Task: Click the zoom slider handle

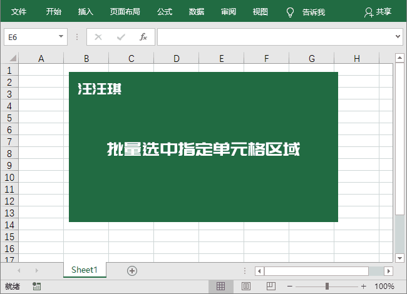Action: click(x=327, y=286)
